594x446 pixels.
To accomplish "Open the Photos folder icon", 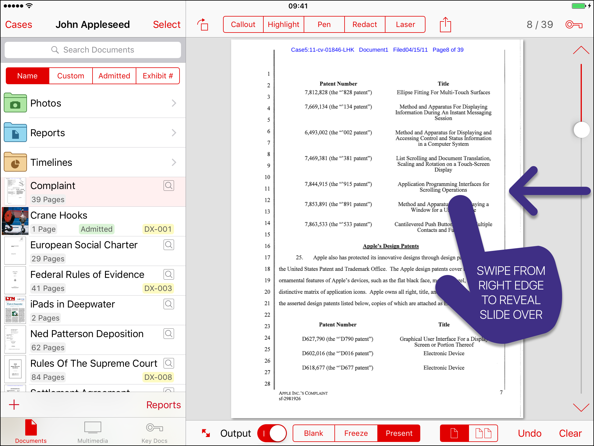I will pos(15,103).
